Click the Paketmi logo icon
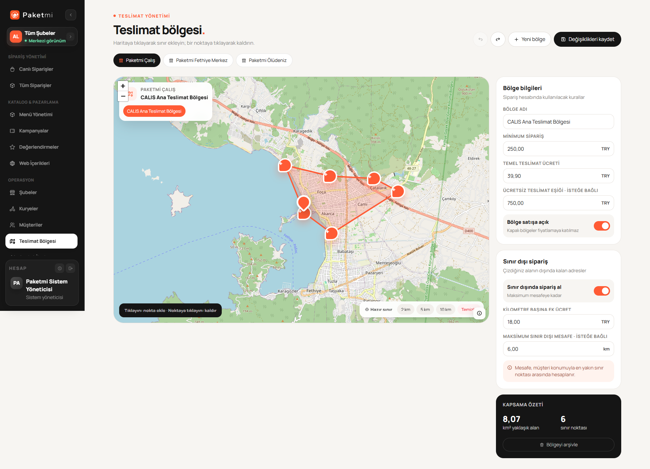650x469 pixels. pyautogui.click(x=15, y=15)
